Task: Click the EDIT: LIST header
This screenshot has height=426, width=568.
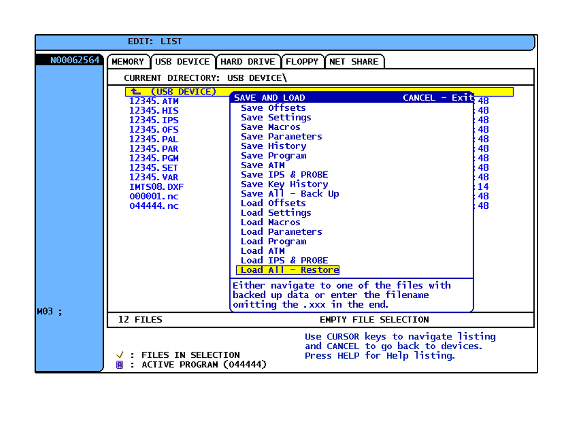Action: tap(155, 42)
